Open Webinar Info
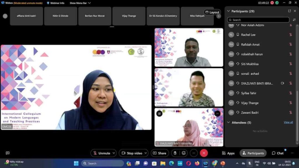The image size is (299, 168). (56, 3)
